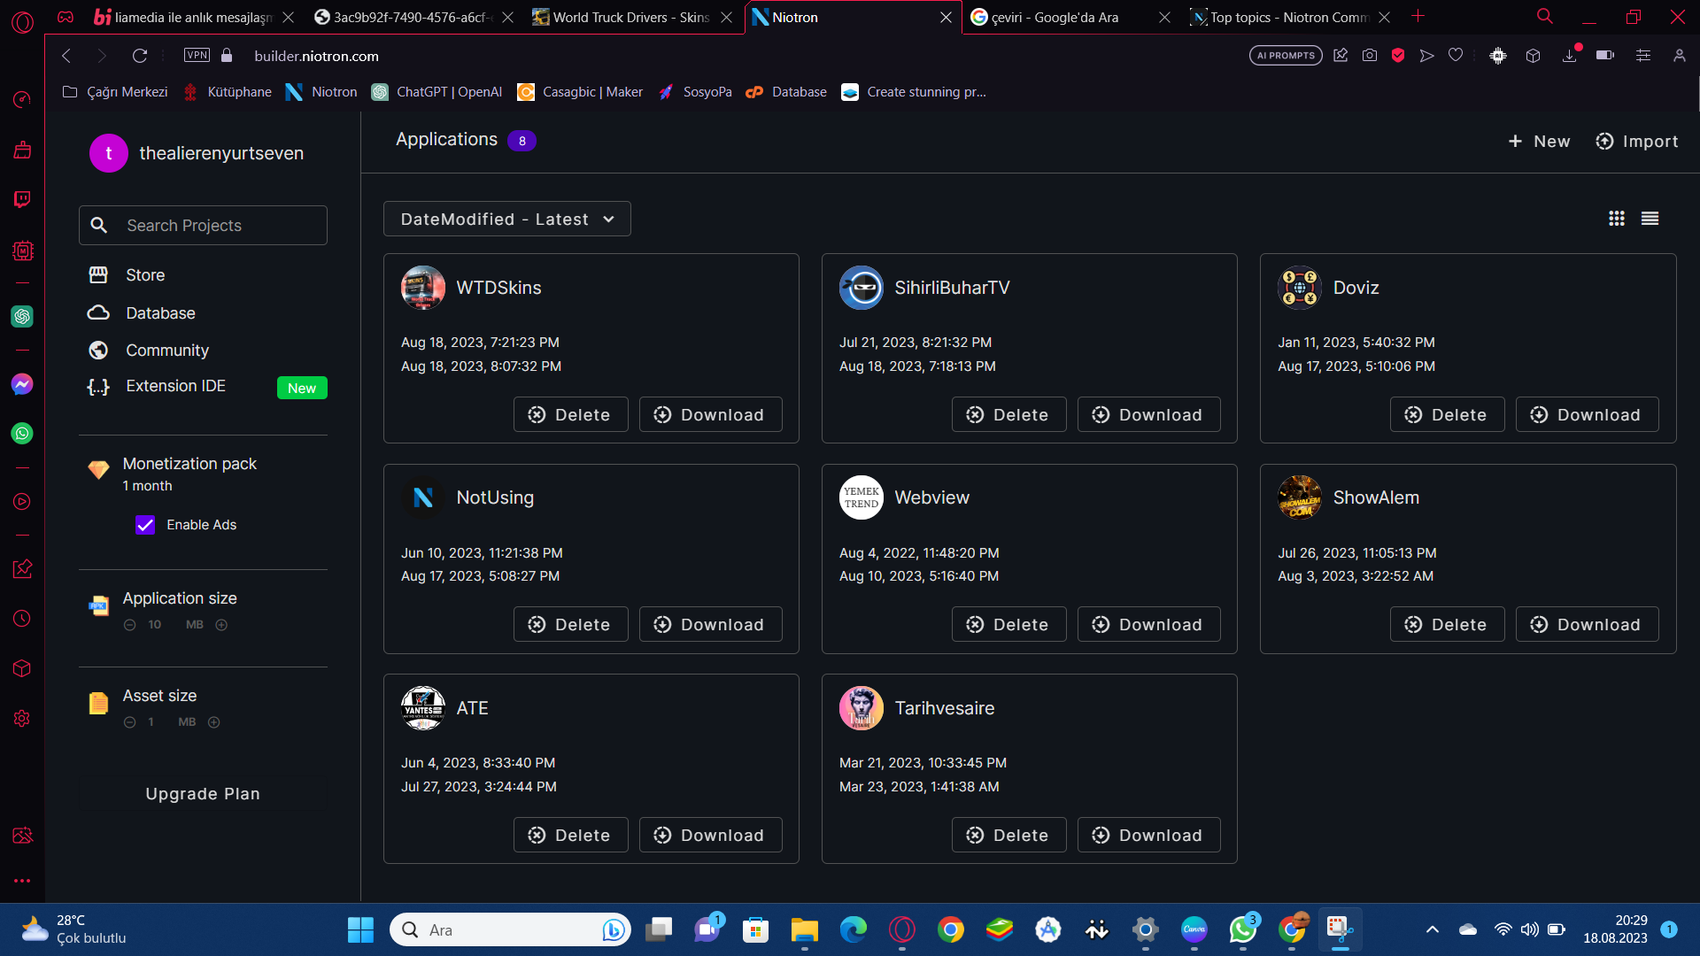Increase application size with plus icon
The image size is (1700, 956).
point(221,625)
